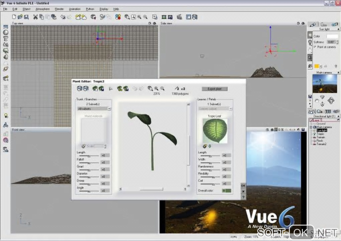Click the Export plant button
The height and width of the screenshot is (241, 341).
click(x=215, y=89)
